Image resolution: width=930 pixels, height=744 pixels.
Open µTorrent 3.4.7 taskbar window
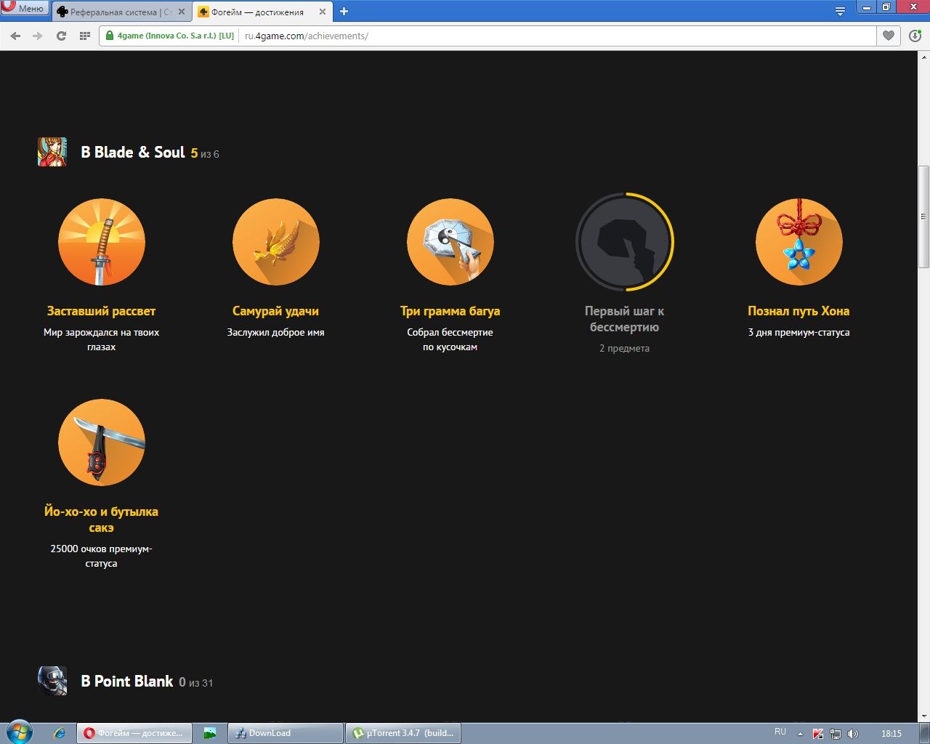(403, 733)
